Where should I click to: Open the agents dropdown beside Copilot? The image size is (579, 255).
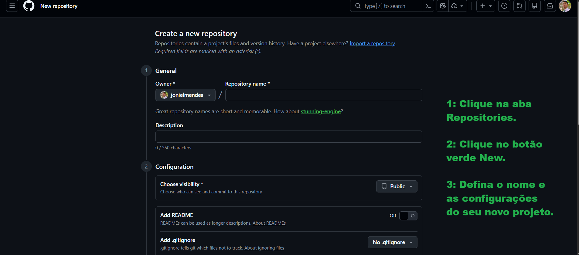(458, 6)
